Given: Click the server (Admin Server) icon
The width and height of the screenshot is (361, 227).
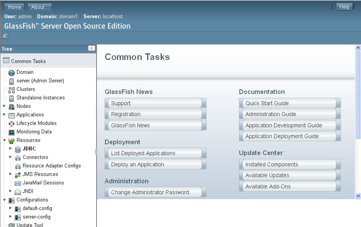Looking at the screenshot, I should pos(11,81).
